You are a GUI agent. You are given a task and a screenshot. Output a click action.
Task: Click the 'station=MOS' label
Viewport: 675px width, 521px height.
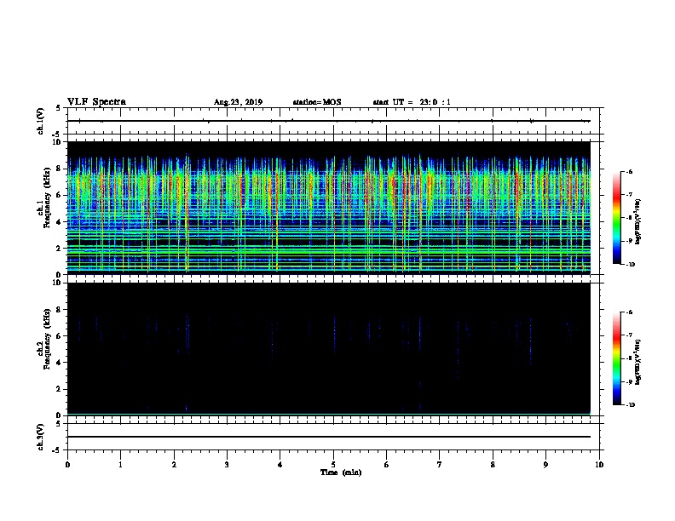(317, 102)
